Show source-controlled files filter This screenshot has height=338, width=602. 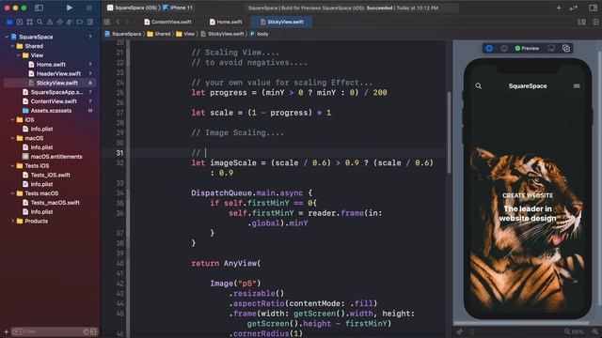[x=93, y=331]
